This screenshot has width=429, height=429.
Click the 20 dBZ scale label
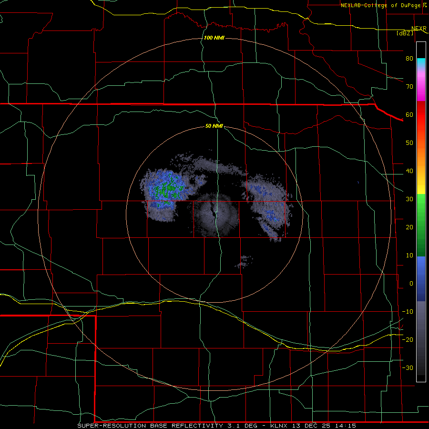click(409, 227)
